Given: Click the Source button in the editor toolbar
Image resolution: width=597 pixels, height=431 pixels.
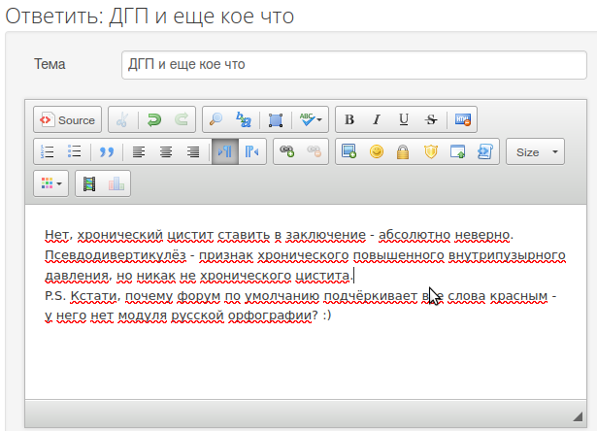Looking at the screenshot, I should tap(67, 119).
